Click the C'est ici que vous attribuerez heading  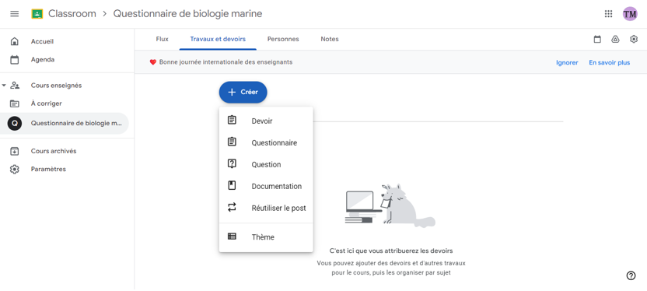391,251
